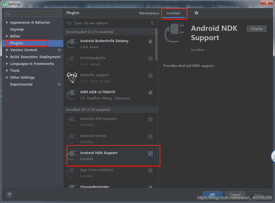Select the WIFI ADB ULTIMATE plugin name

(x=98, y=92)
